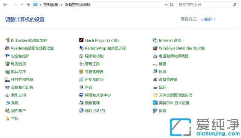Expand chevron after 控制面板 breadcrumb
This screenshot has height=138, width=241.
click(61, 5)
